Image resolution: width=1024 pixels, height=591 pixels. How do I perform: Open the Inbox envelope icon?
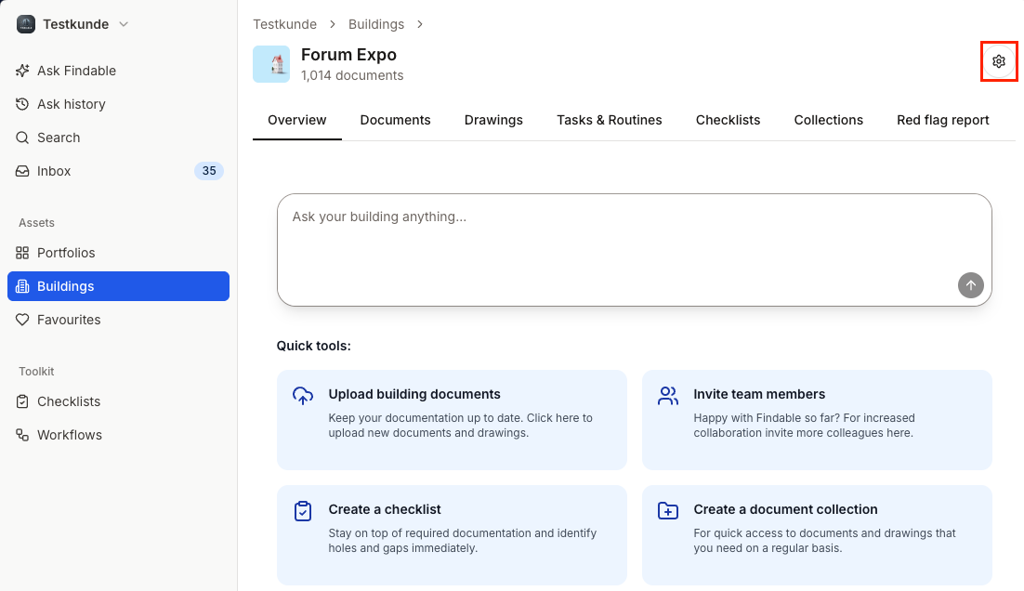pyautogui.click(x=20, y=170)
